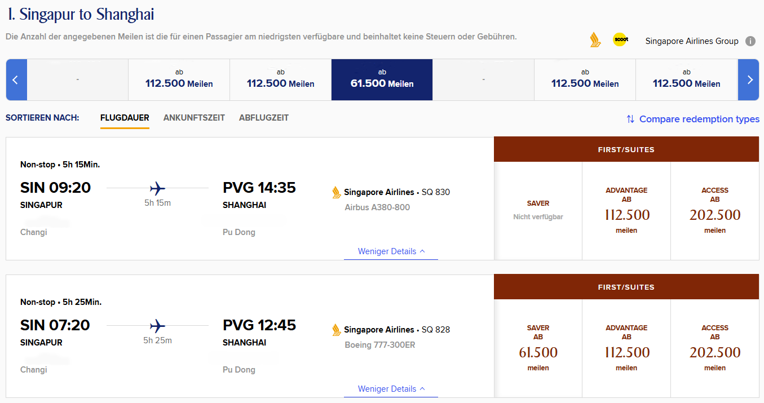Select the highlighted 61.500 Meilen date tile
This screenshot has height=403, width=764.
tap(382, 79)
